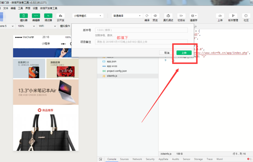Click the 旗舰超薄 TV banner

click(62, 68)
